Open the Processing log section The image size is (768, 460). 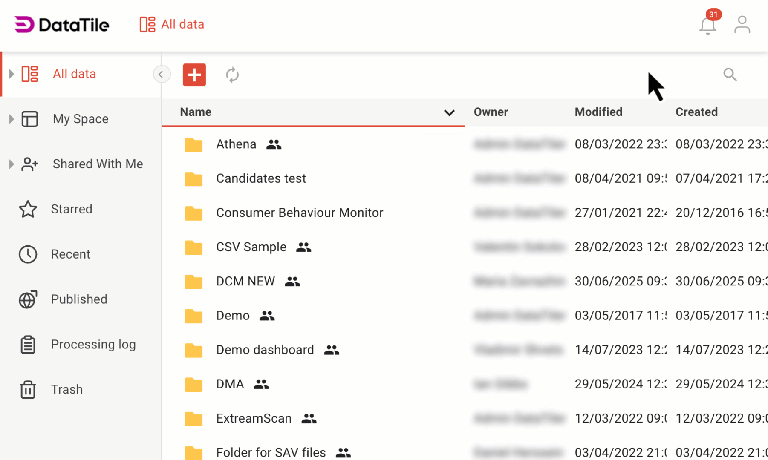[x=93, y=344]
